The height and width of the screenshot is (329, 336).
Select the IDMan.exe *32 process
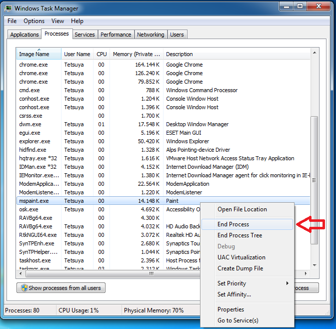(163, 167)
